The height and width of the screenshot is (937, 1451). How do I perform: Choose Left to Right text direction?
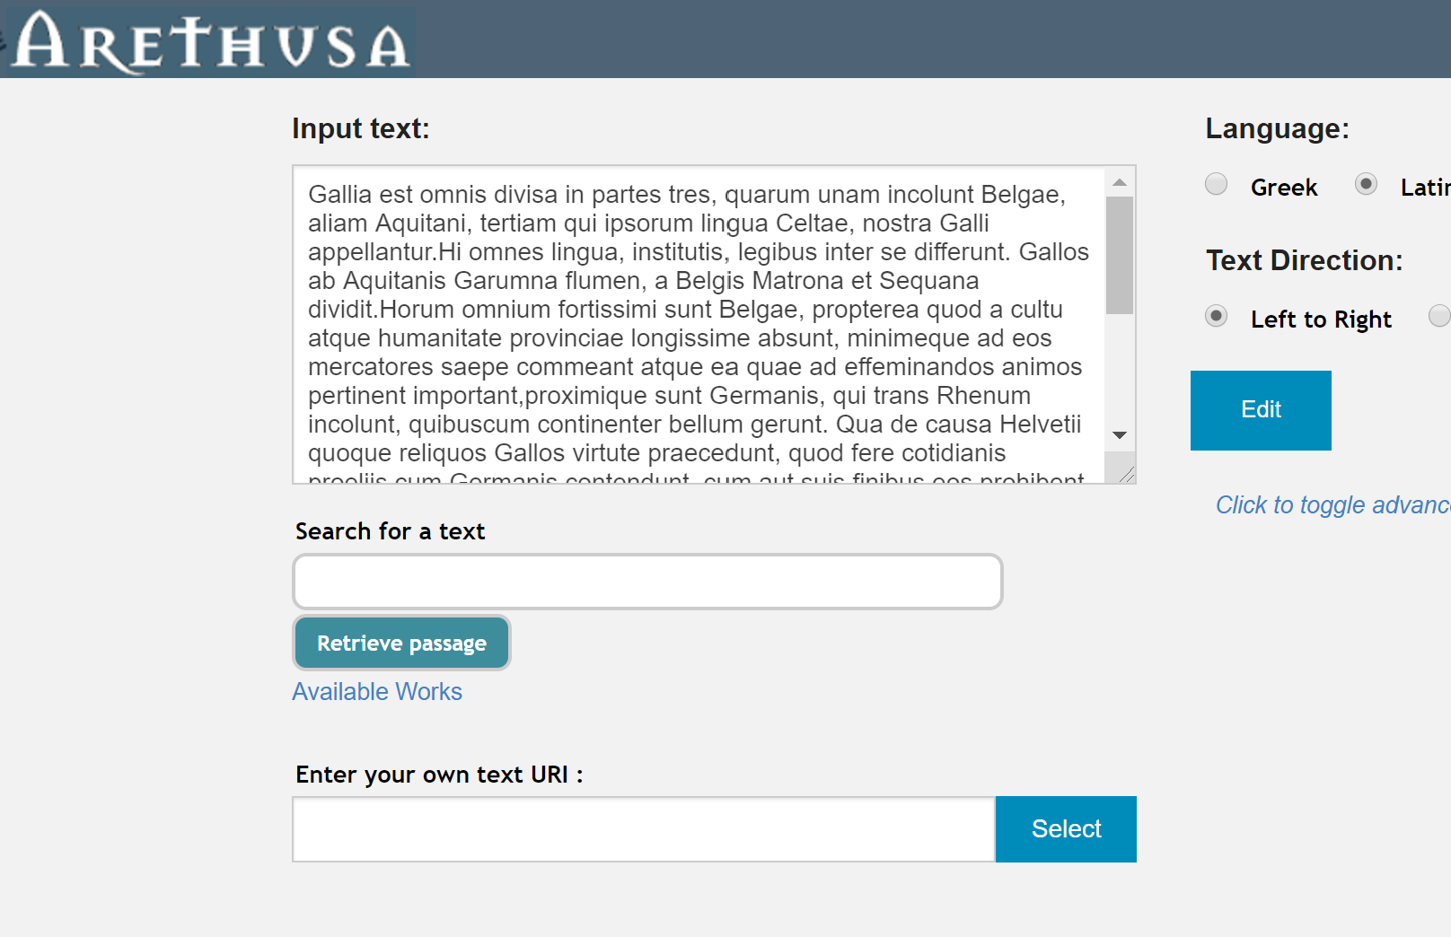tap(1216, 316)
